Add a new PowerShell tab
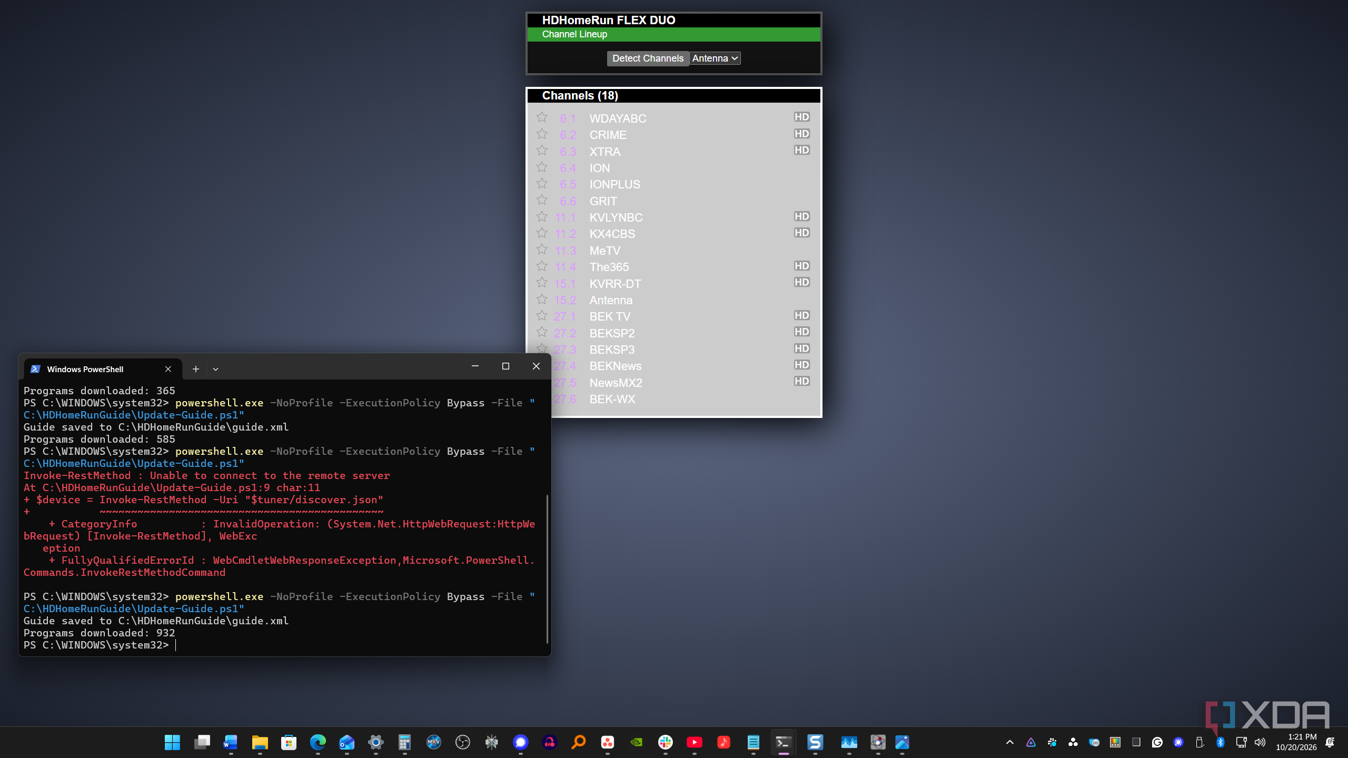 coord(196,369)
